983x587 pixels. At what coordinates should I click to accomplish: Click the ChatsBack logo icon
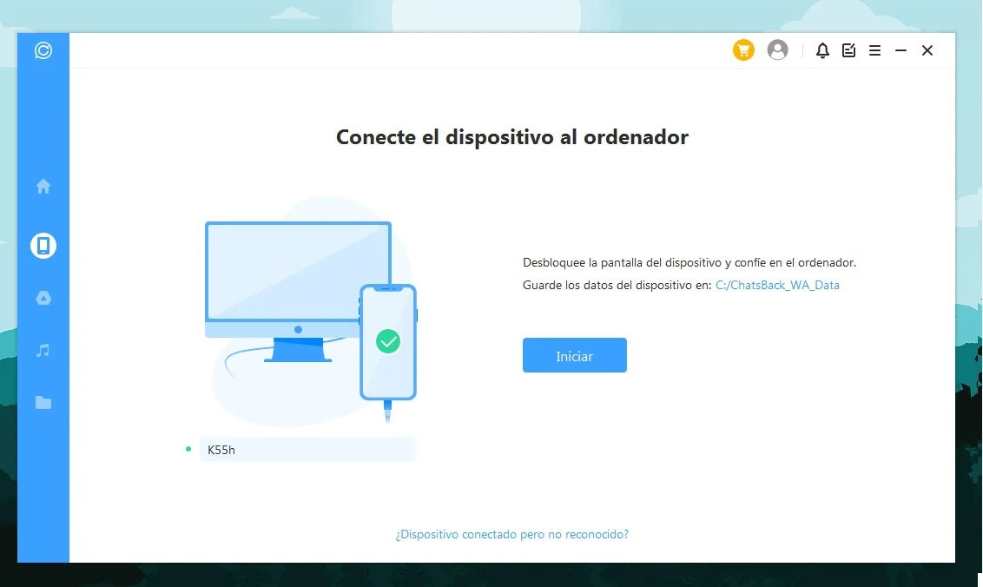coord(43,50)
